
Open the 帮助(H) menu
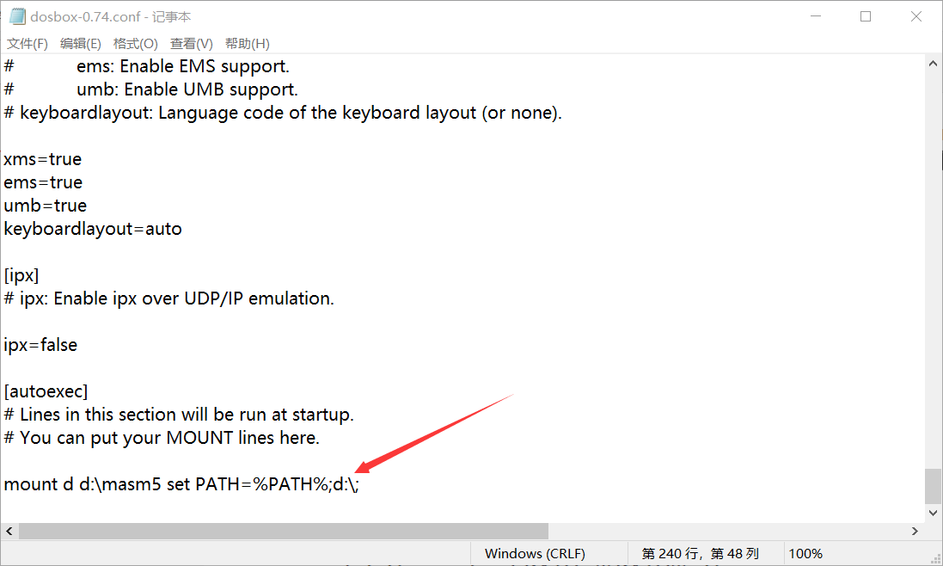click(248, 44)
